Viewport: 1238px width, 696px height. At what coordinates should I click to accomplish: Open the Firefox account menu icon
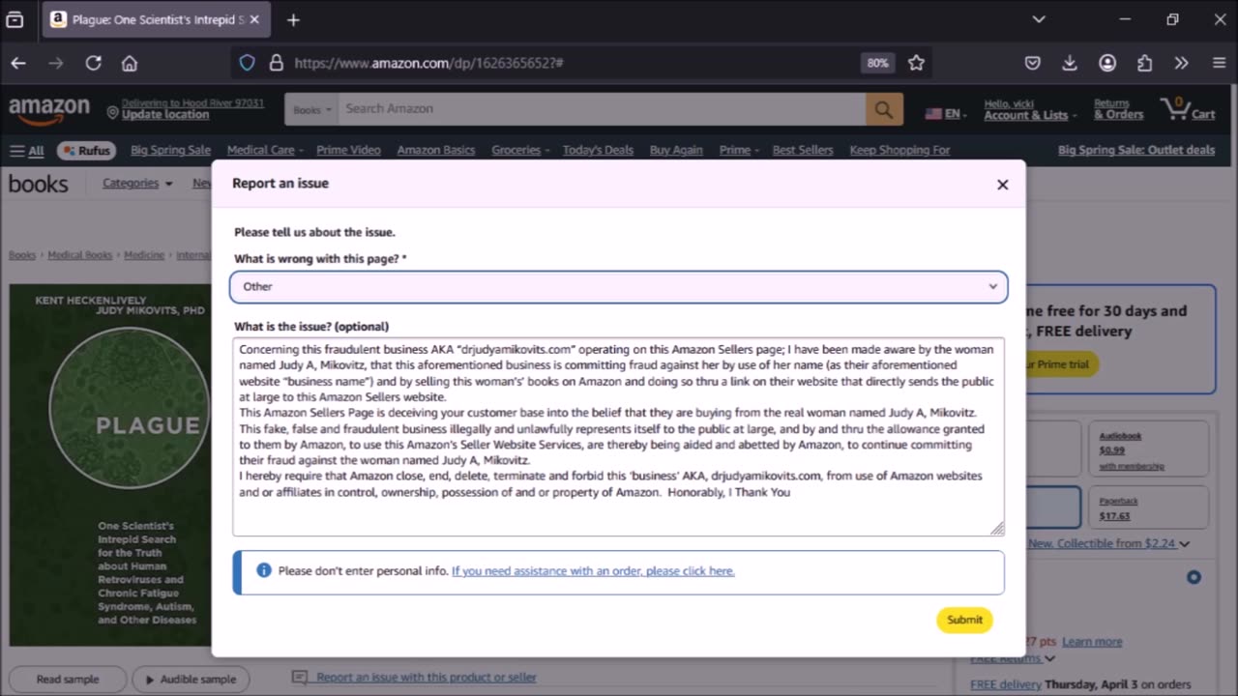pos(1107,63)
